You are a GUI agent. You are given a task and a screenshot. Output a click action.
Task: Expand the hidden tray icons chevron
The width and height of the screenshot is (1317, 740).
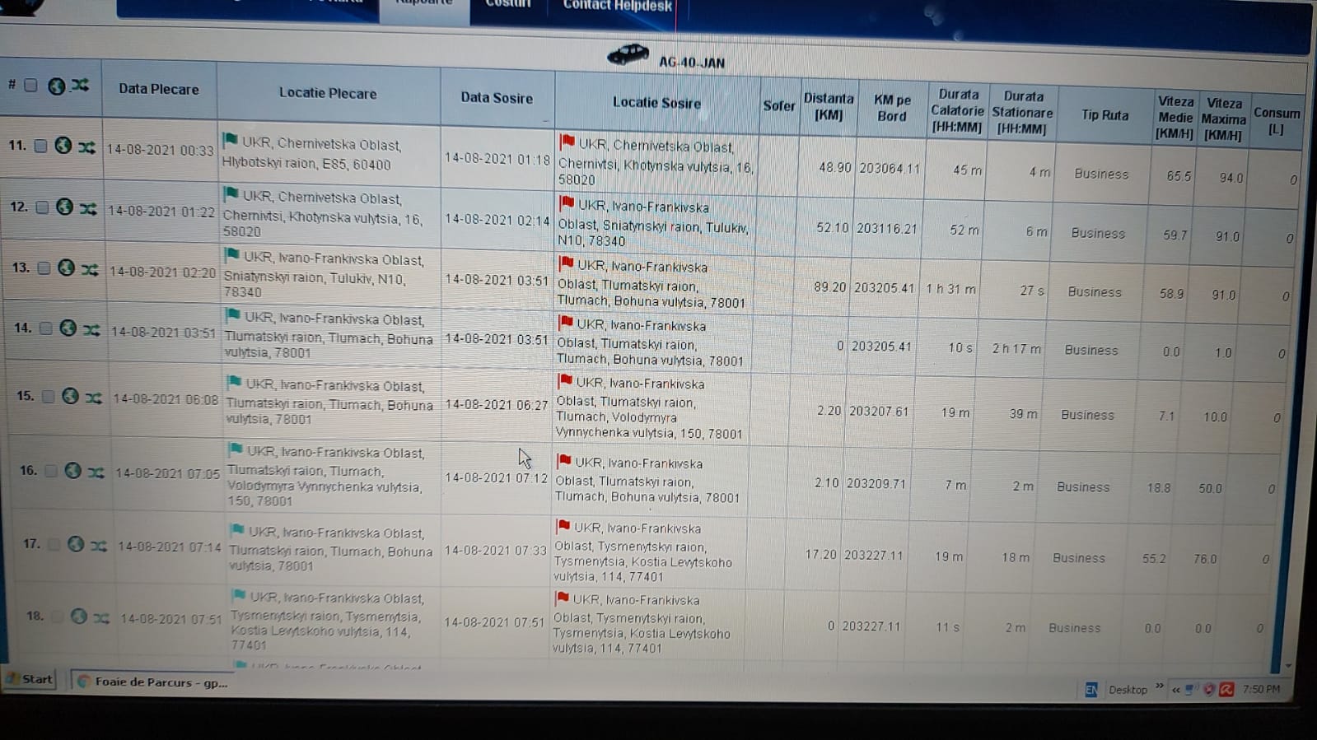(1176, 690)
